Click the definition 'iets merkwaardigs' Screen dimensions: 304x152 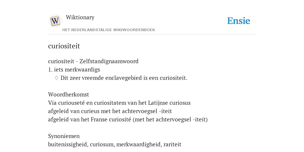tap(77, 69)
